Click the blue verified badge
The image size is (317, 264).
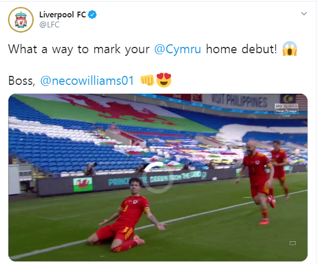tap(92, 15)
